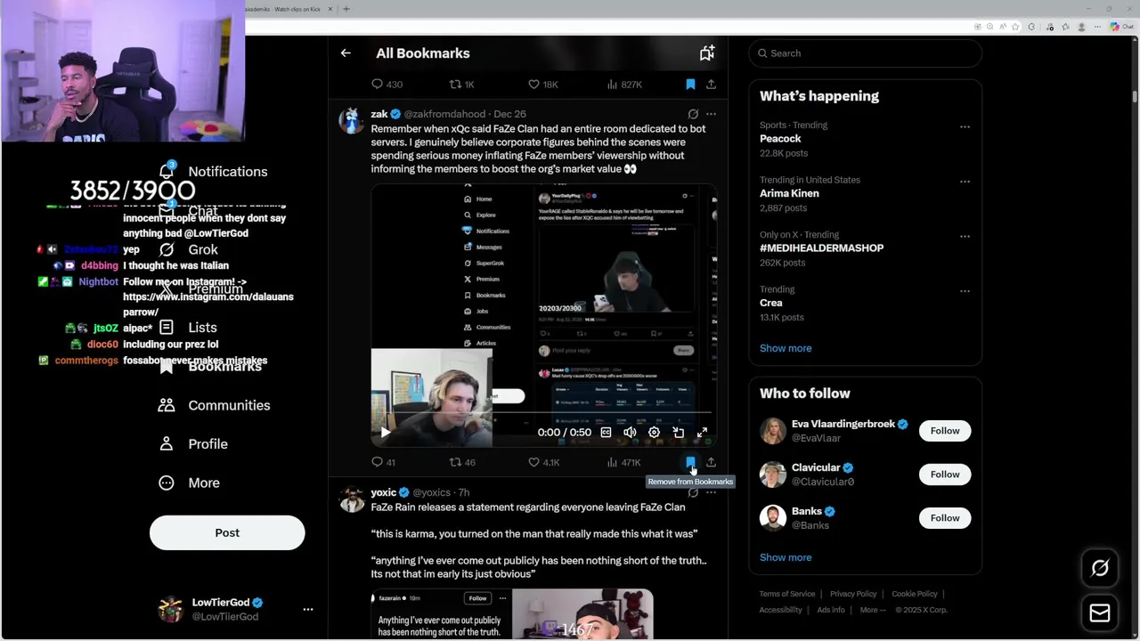Open Notifications in the sidebar
The width and height of the screenshot is (1140, 641).
[x=214, y=172]
